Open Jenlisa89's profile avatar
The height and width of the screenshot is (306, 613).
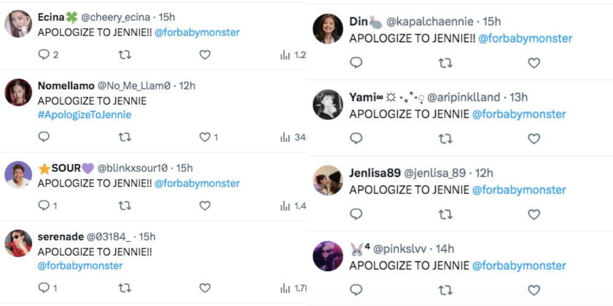pos(327,181)
